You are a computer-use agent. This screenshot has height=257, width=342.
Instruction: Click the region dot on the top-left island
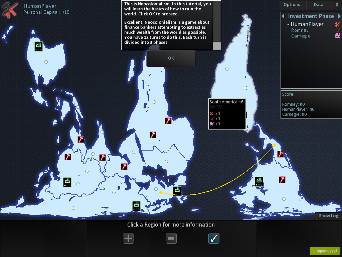tap(46, 62)
